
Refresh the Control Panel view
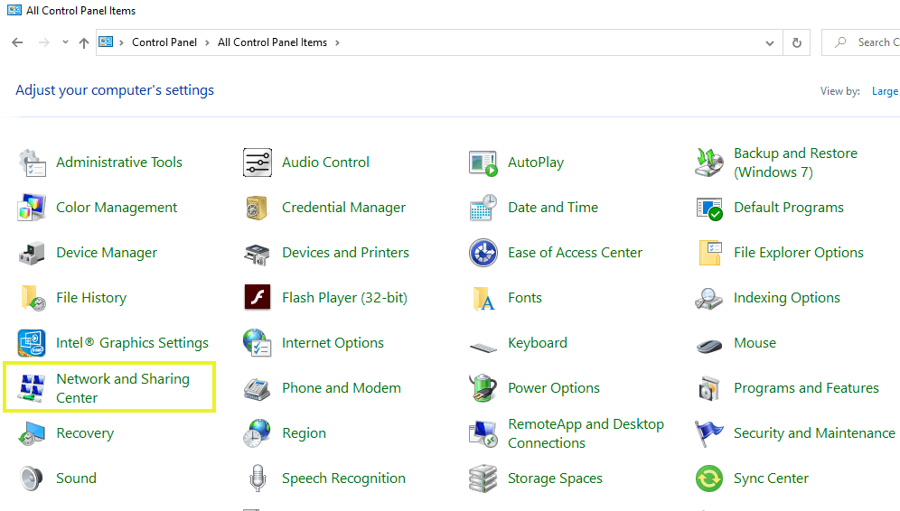pos(797,42)
